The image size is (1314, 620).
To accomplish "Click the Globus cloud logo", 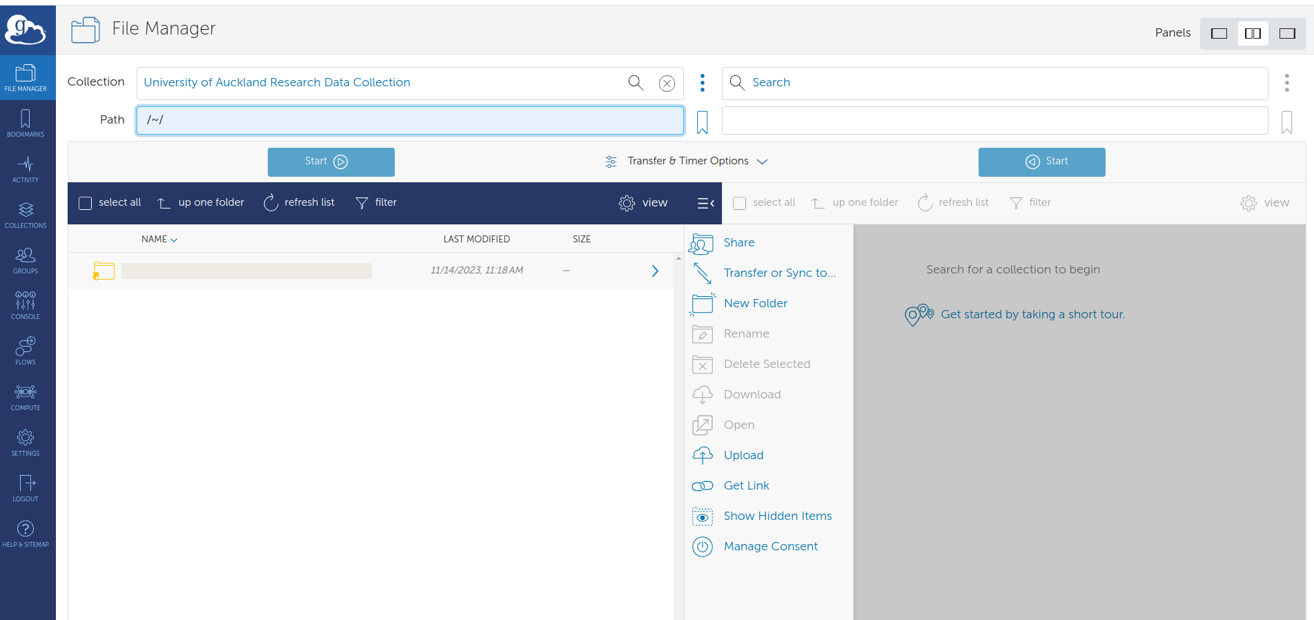I will tap(26, 30).
